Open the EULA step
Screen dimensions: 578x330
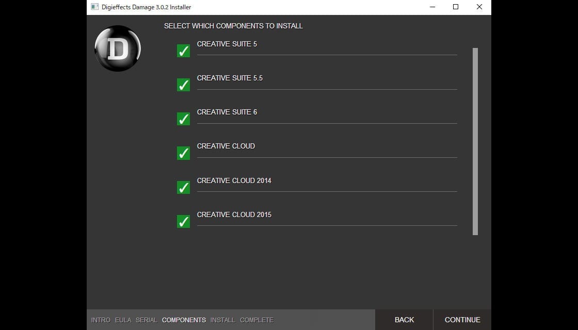pyautogui.click(x=123, y=320)
